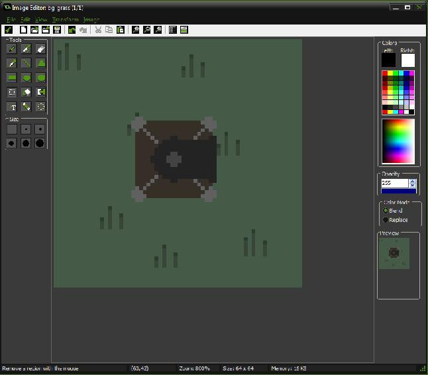
Task: Select the Color Picker eyedropper tool
Action: 12,64
